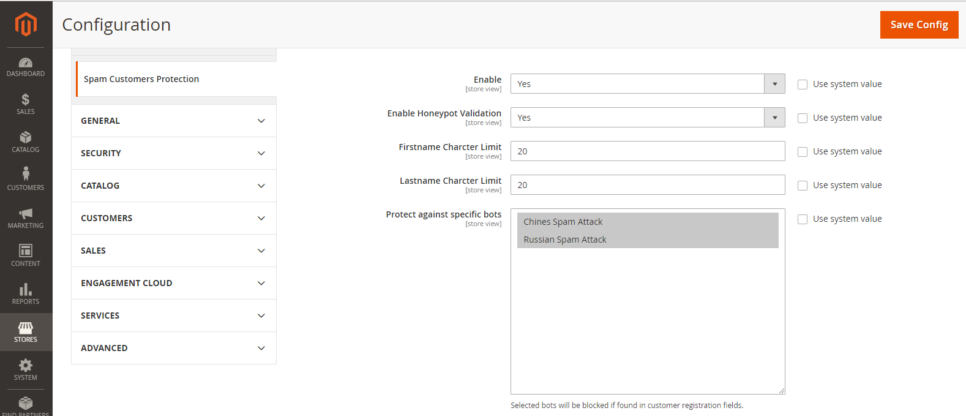Click the Magento logo icon

(x=26, y=25)
